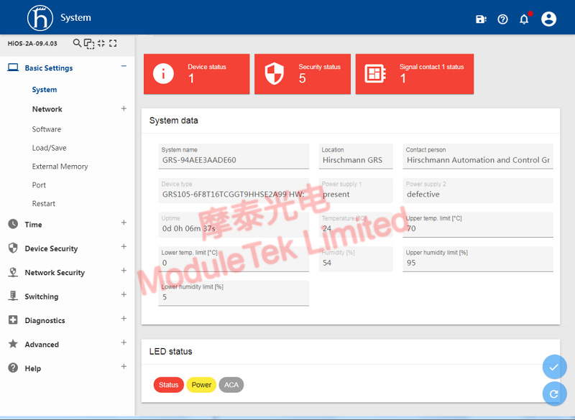575x420 pixels.
Task: Open the Load/Save menu item
Action: click(49, 148)
